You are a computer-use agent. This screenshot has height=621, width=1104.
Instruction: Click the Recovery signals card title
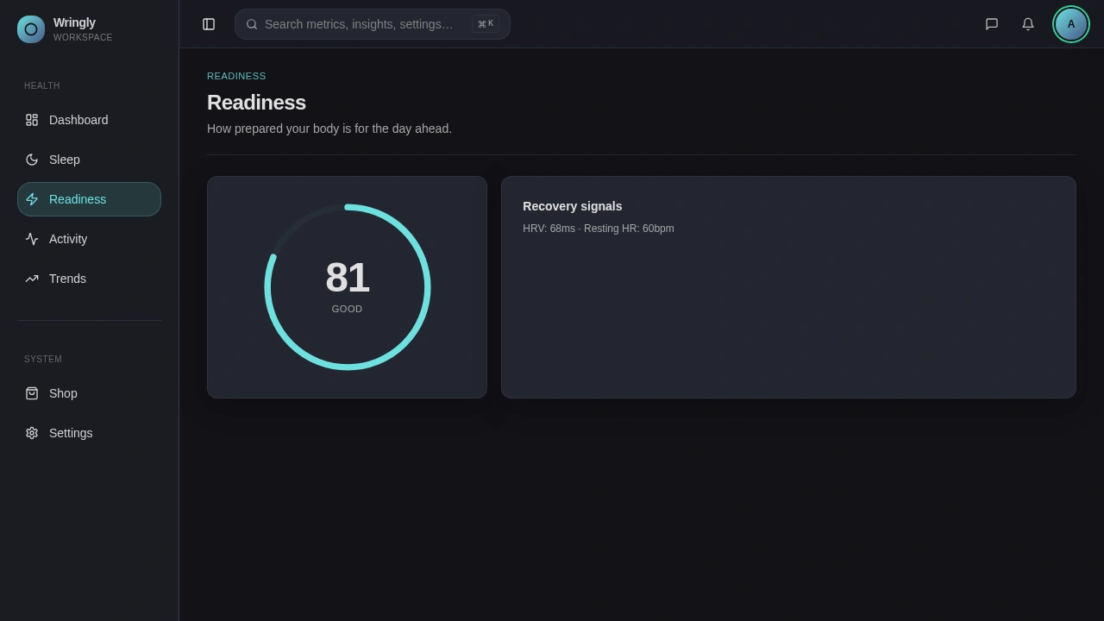click(x=572, y=206)
